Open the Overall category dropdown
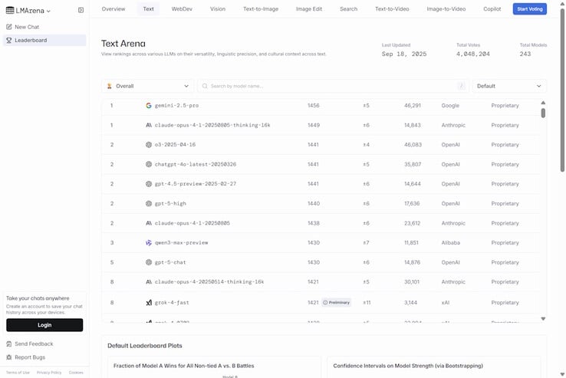 point(148,86)
